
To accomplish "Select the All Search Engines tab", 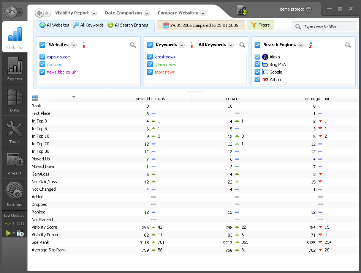I will [x=128, y=25].
